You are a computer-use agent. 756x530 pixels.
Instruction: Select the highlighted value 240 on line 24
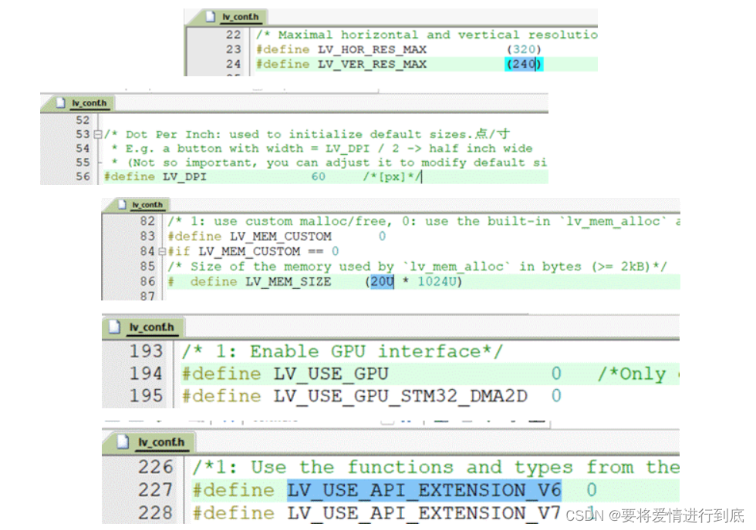pyautogui.click(x=523, y=64)
